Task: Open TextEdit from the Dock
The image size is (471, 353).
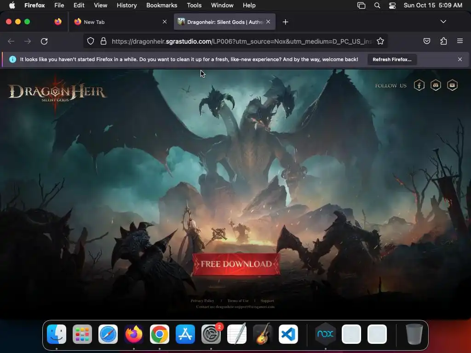Action: (x=237, y=334)
